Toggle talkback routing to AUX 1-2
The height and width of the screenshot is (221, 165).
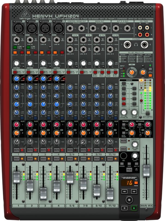coord(136,164)
